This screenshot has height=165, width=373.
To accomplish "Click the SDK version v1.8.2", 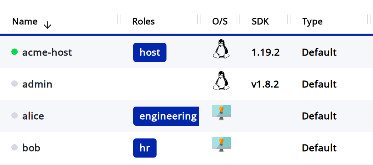I will point(265,84).
